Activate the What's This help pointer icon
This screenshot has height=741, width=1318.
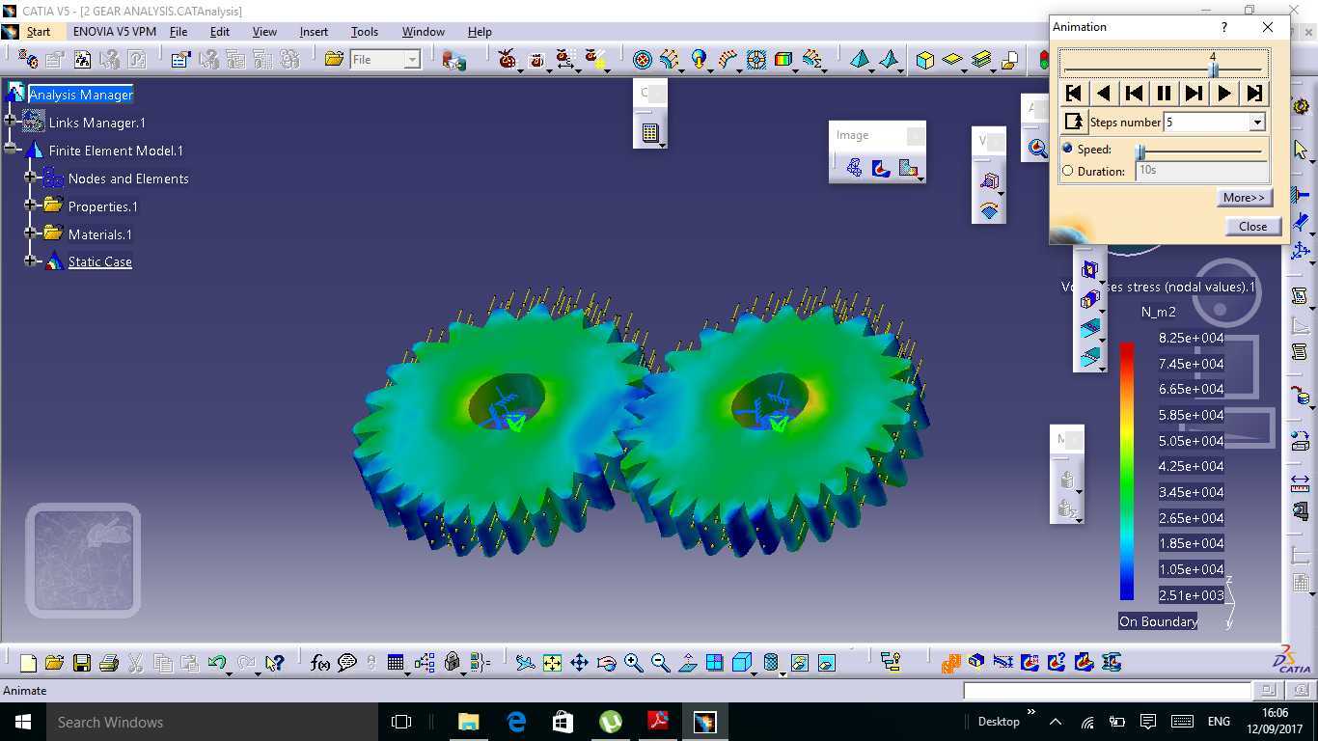[275, 663]
